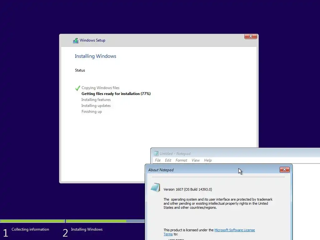Click the 'Windows Setup' title text
This screenshot has width=320, height=240.
coord(92,40)
